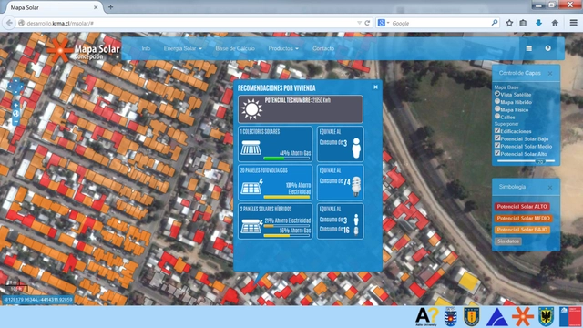Click the Potencial Solar MEDIO legend label
The width and height of the screenshot is (583, 328).
[x=523, y=219]
